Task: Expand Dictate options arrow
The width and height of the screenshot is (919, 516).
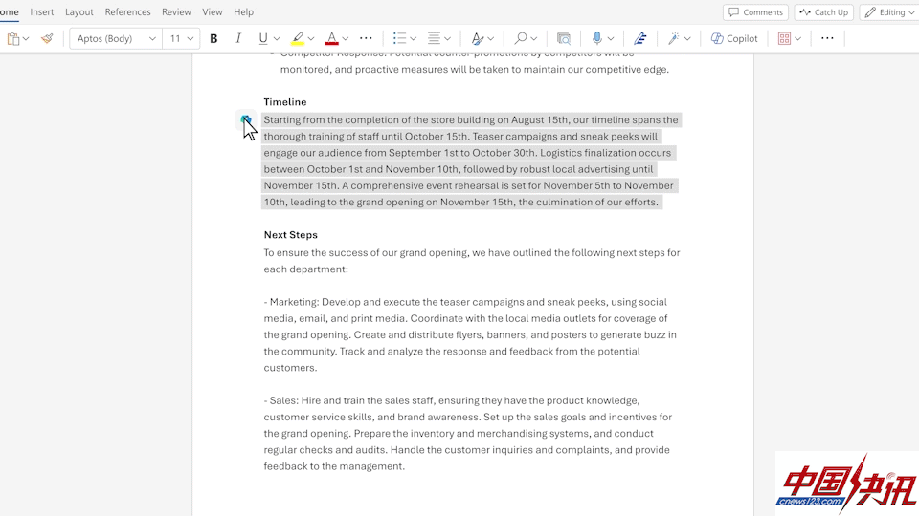Action: 611,39
